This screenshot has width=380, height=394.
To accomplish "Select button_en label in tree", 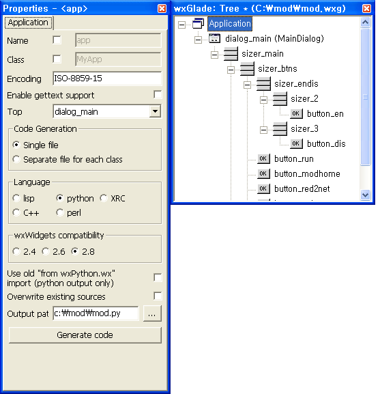I will point(325,114).
